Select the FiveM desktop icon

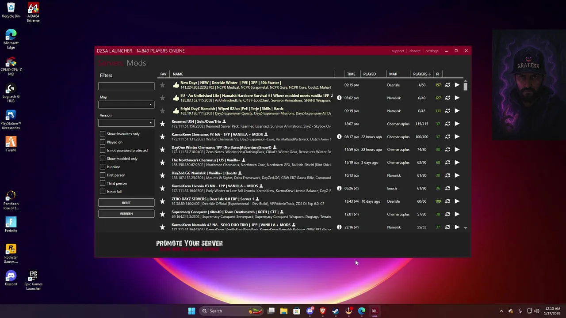point(11,144)
